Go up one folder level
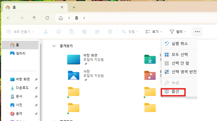Viewport: 217px width, 121px height. 34,18
